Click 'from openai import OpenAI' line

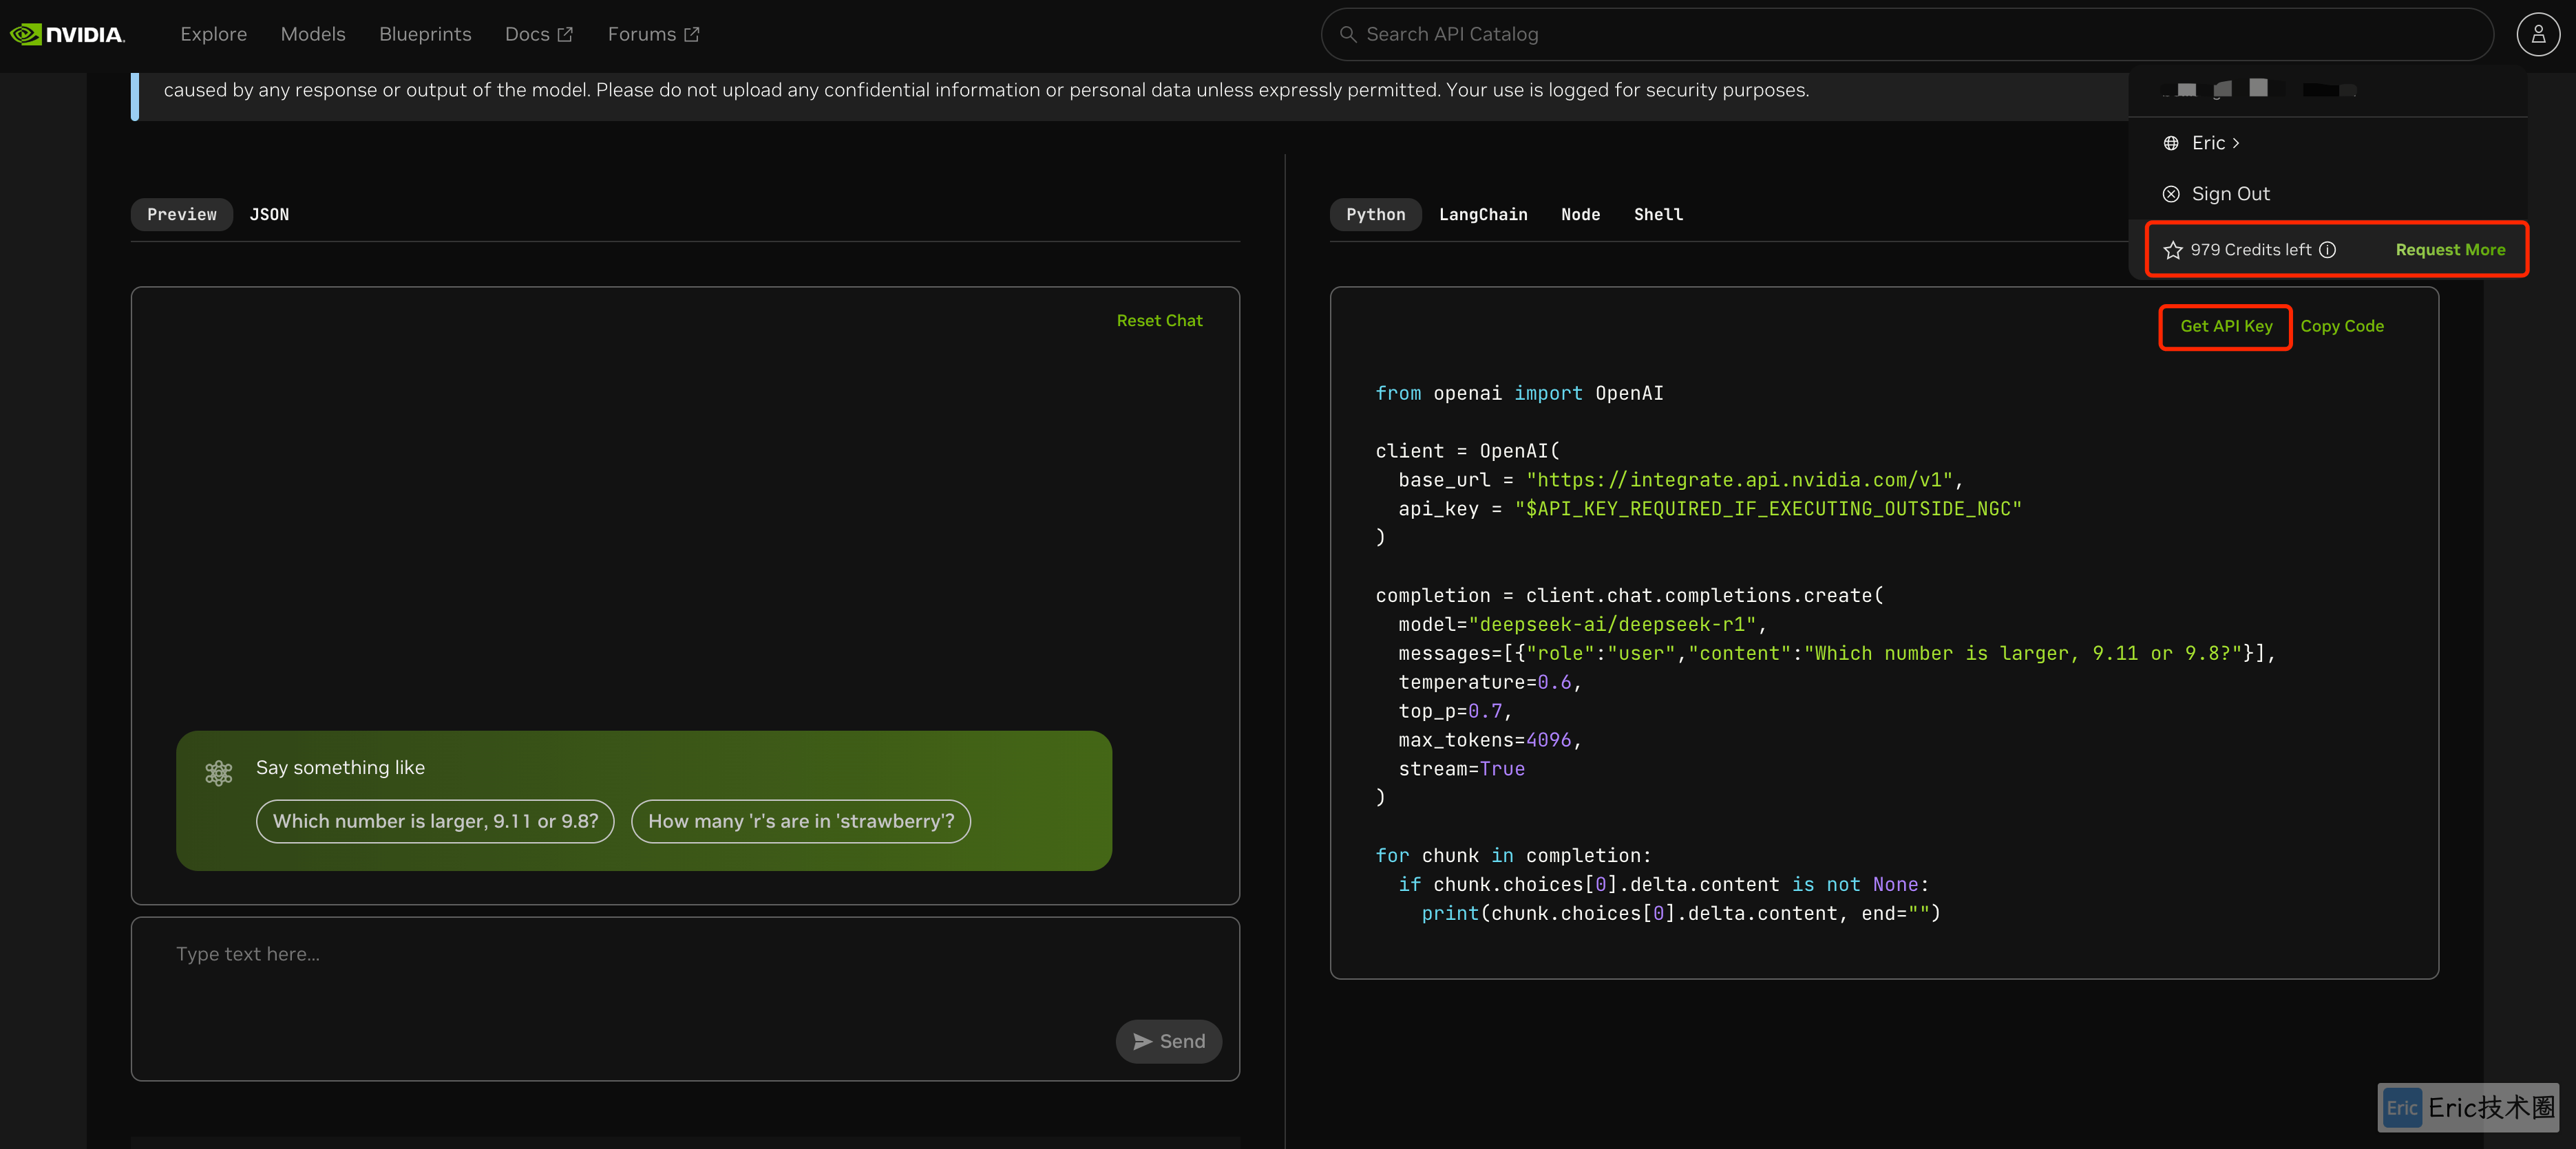click(x=1519, y=394)
